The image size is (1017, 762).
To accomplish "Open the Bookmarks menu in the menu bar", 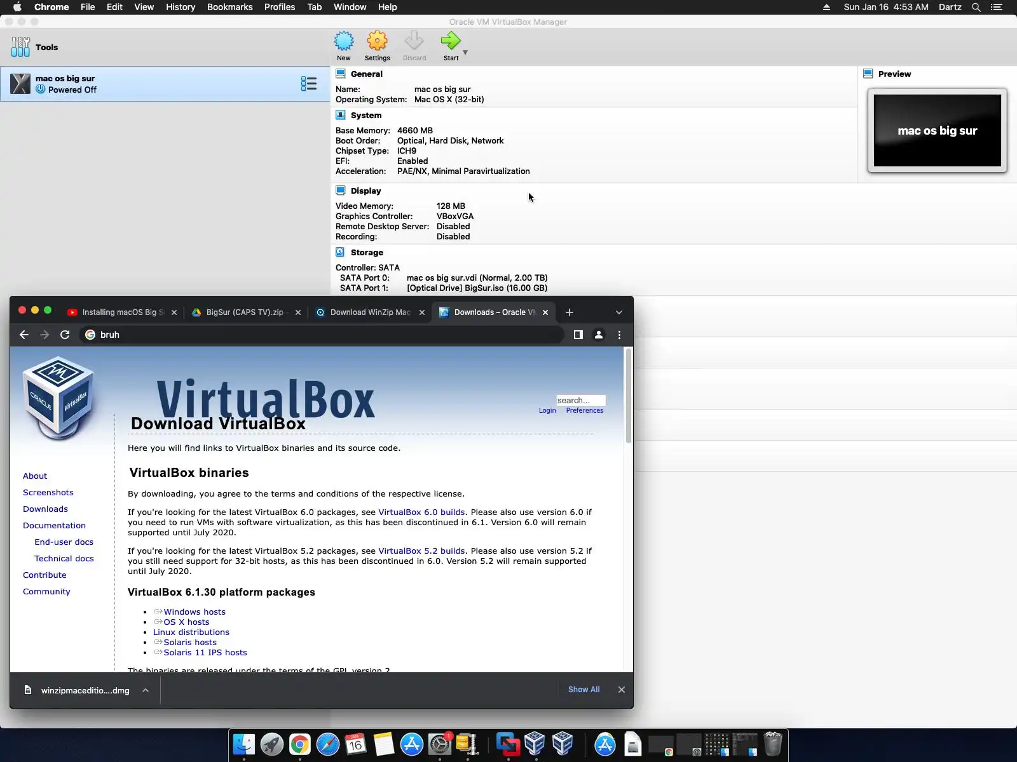I will click(x=230, y=7).
